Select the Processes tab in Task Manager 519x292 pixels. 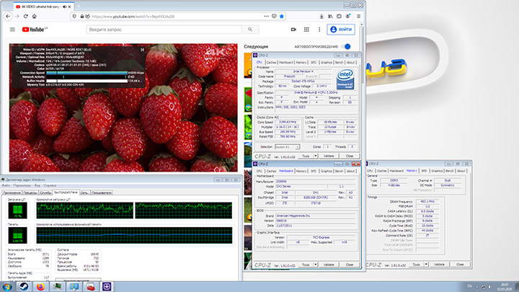(31, 194)
